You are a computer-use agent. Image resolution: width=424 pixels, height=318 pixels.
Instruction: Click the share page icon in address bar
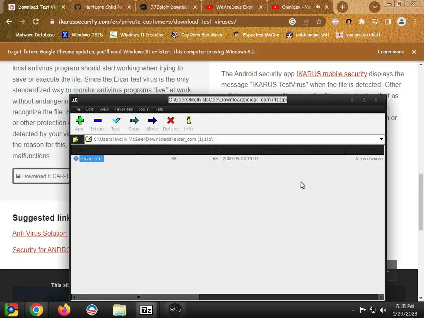tap(306, 22)
